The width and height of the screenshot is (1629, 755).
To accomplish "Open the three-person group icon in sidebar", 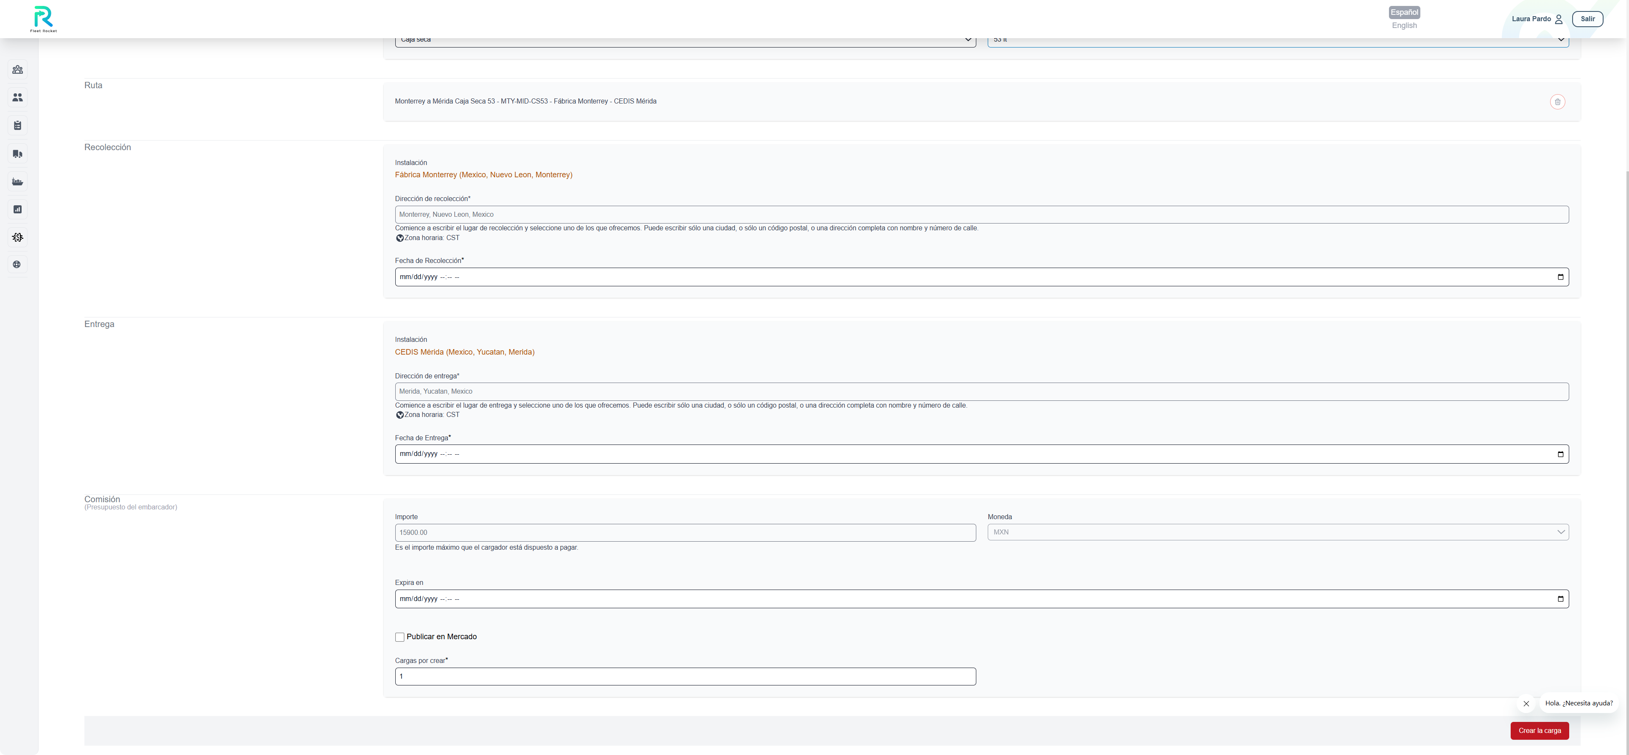I will pyautogui.click(x=18, y=70).
